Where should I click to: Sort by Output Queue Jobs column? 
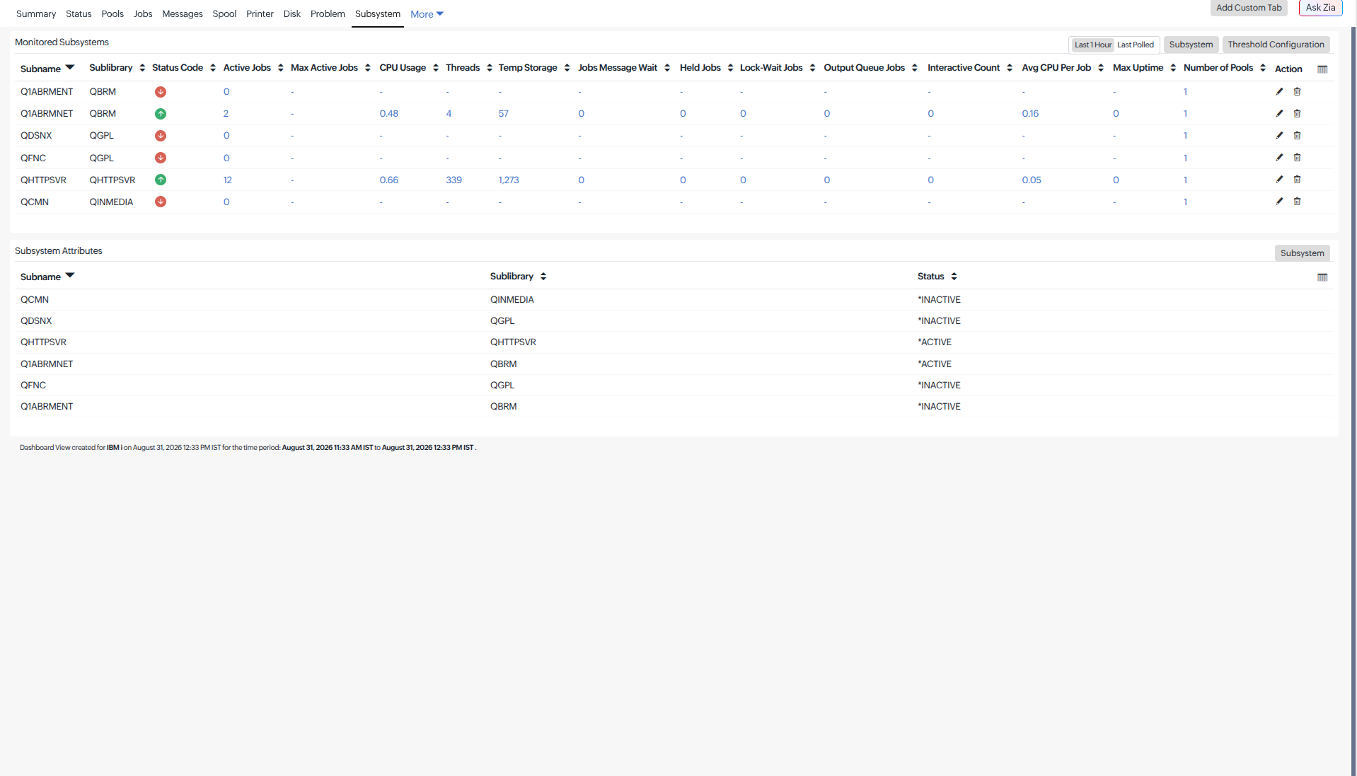click(x=871, y=68)
